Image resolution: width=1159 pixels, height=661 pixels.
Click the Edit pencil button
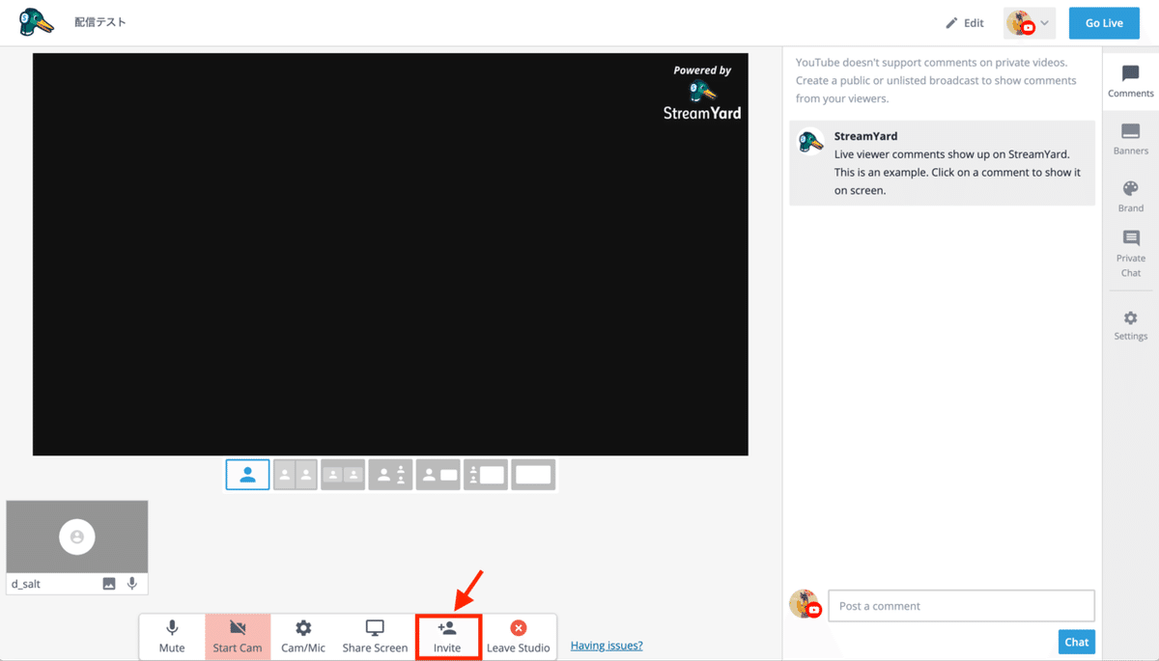tap(964, 23)
